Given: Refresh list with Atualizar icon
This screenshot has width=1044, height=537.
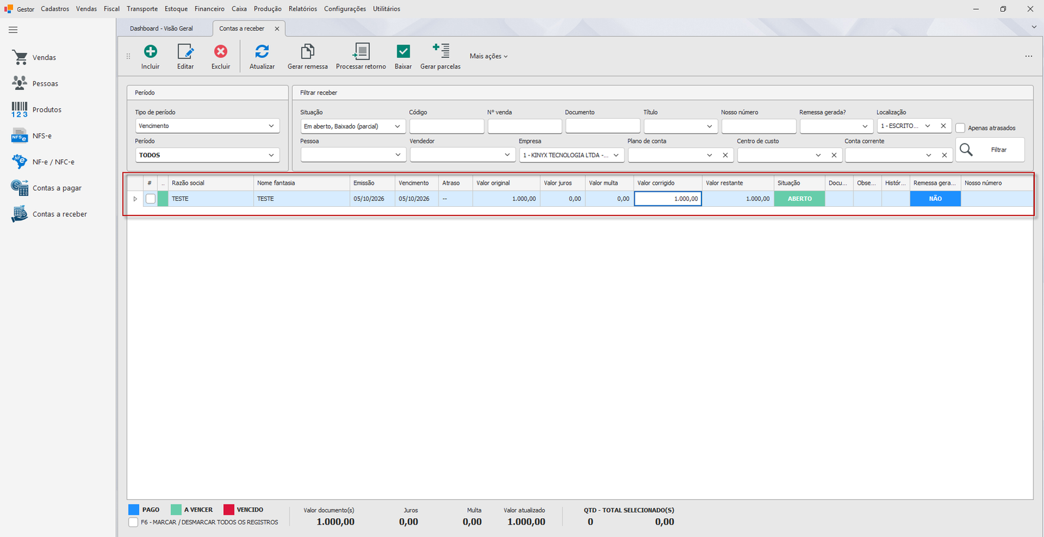Looking at the screenshot, I should coord(262,52).
